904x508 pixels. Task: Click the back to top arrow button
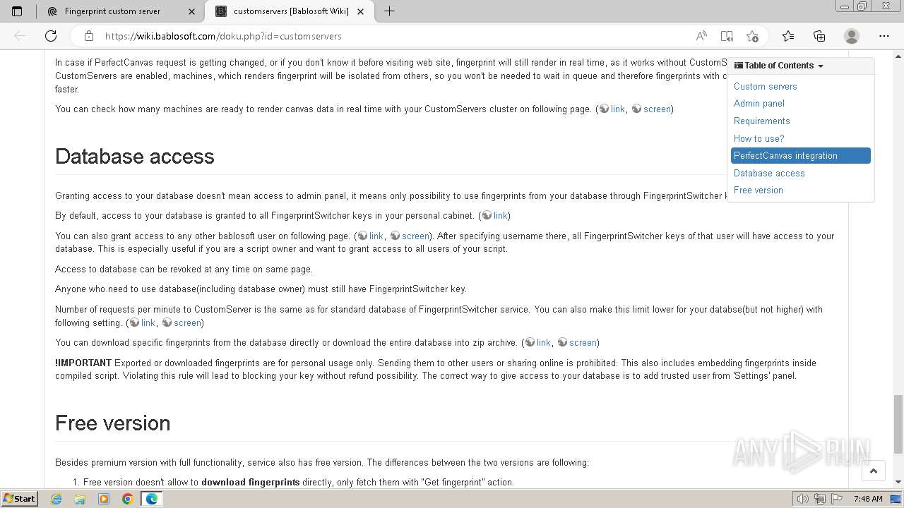coord(874,471)
